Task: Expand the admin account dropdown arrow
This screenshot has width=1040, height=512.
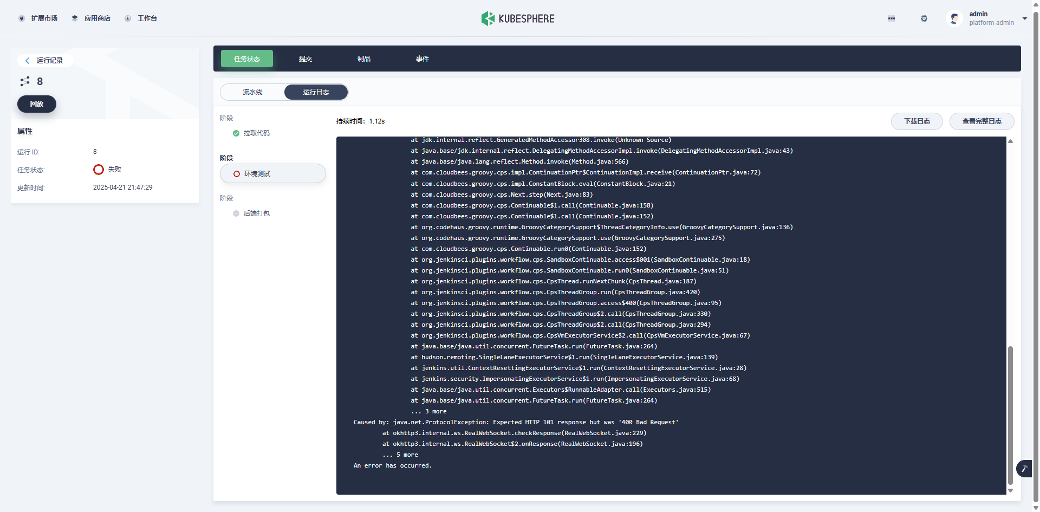Action: [1024, 18]
